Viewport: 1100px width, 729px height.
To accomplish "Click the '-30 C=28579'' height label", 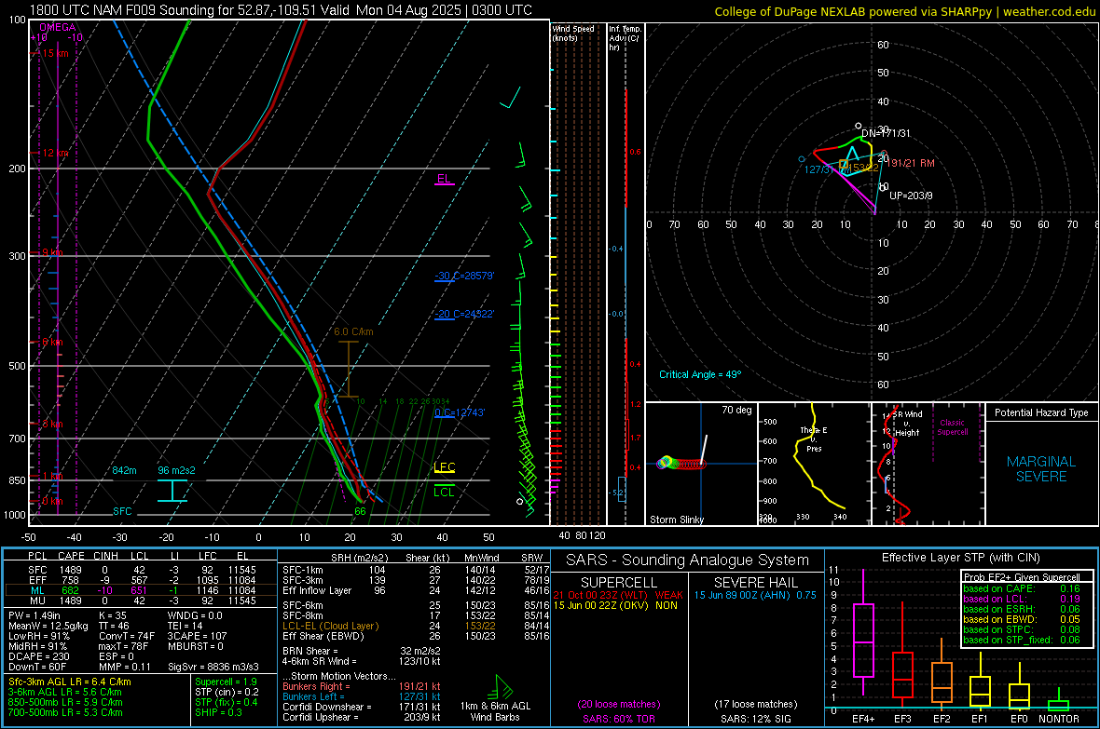I will (x=464, y=276).
